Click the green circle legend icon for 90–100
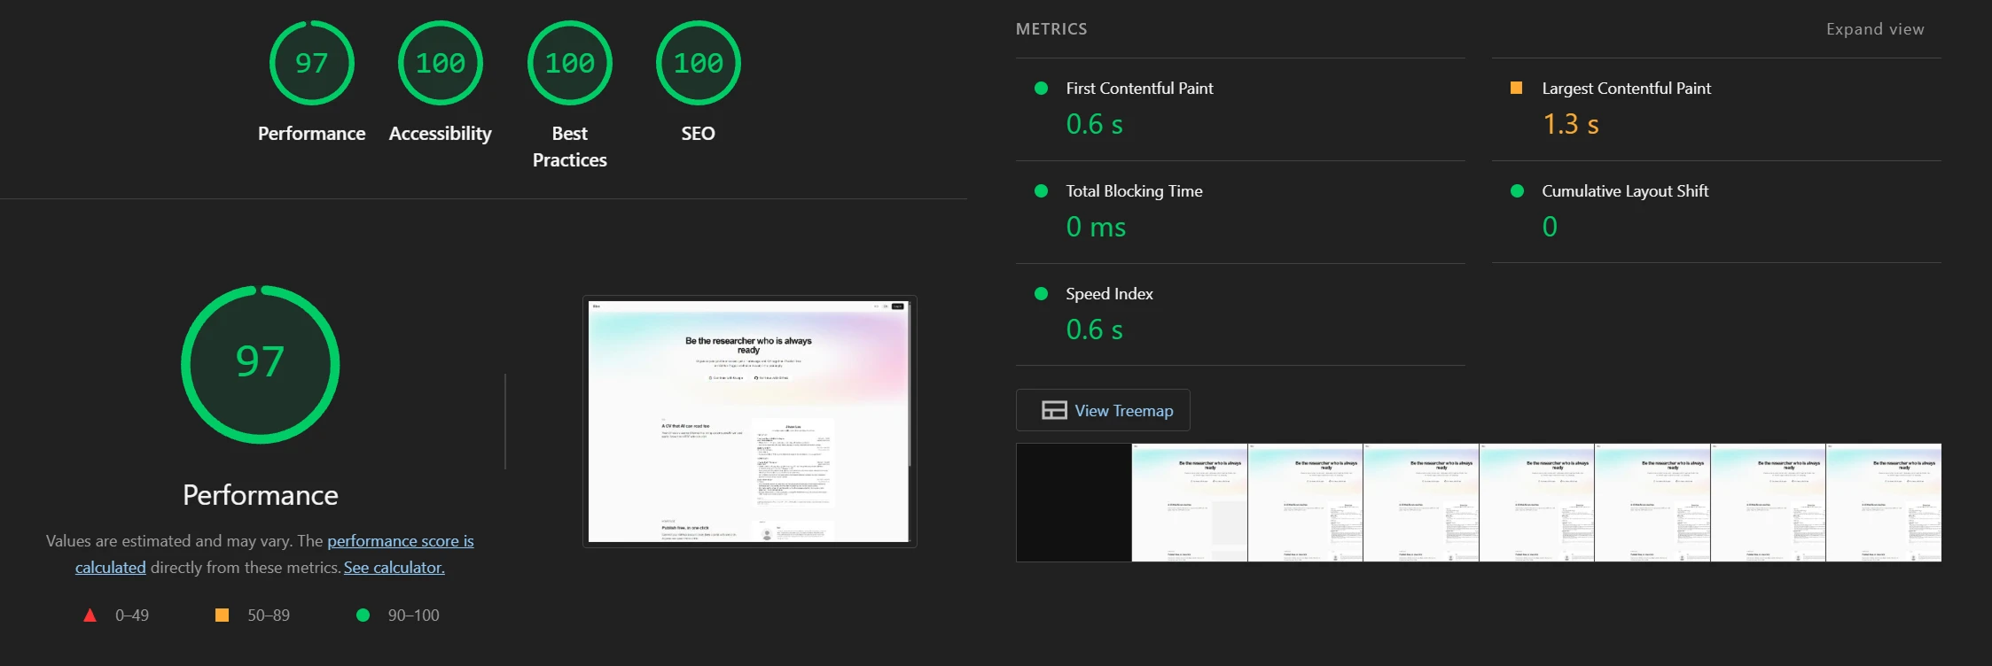 pos(363,615)
